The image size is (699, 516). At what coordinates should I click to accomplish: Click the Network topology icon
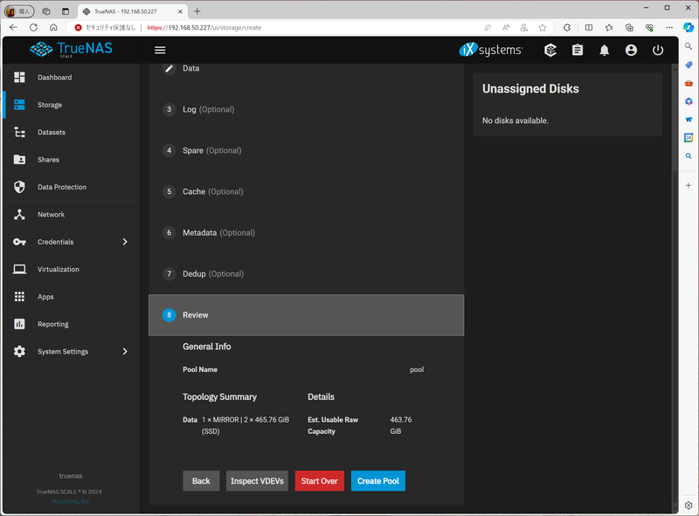tap(19, 214)
